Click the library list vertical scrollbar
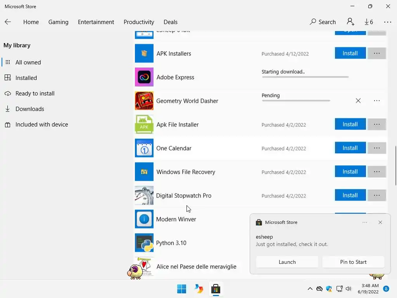Screen dimensions: 397x298 pos(395,166)
